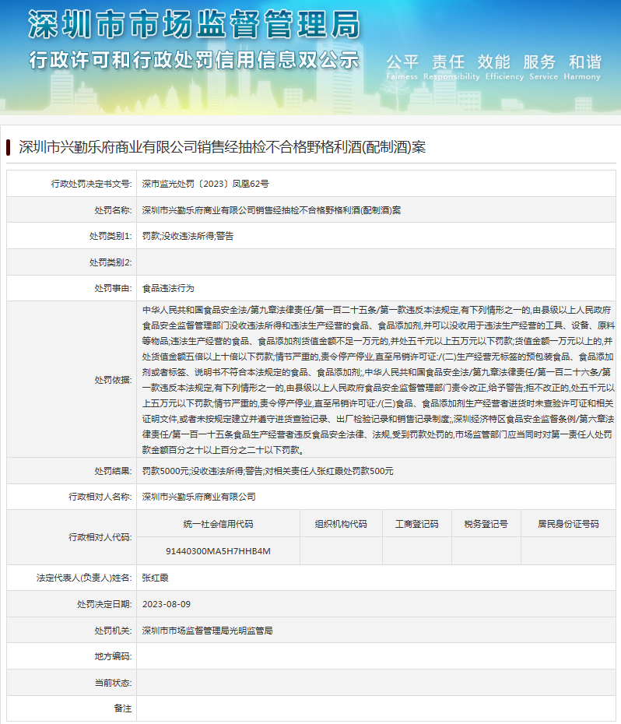Image resolution: width=621 pixels, height=724 pixels.
Task: Select the label 备注
Action: [x=123, y=708]
